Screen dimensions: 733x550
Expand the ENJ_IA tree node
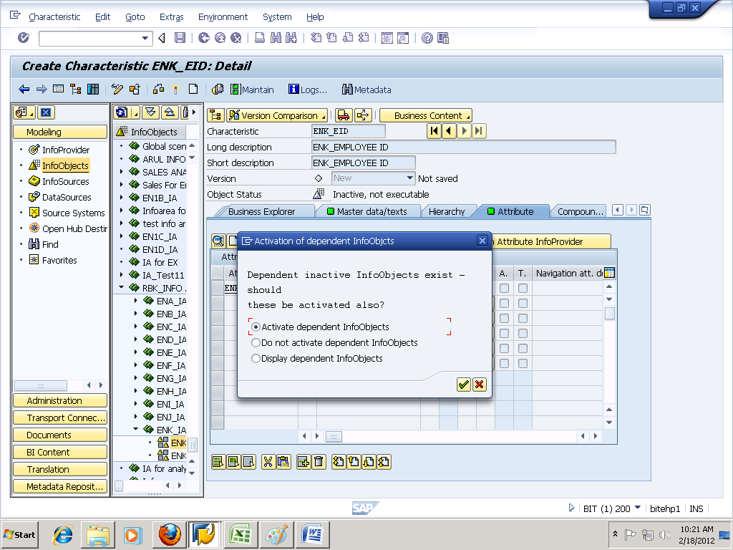[136, 416]
